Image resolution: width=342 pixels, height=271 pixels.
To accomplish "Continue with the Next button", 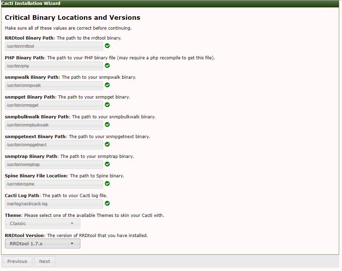I will pos(45,261).
